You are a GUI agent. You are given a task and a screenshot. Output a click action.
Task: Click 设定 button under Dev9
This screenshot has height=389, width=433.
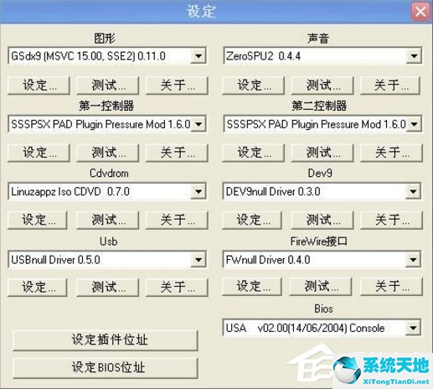tap(252, 220)
